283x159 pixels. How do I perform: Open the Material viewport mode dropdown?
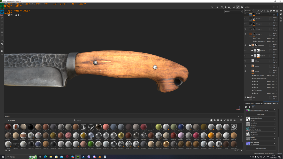pos(233,12)
